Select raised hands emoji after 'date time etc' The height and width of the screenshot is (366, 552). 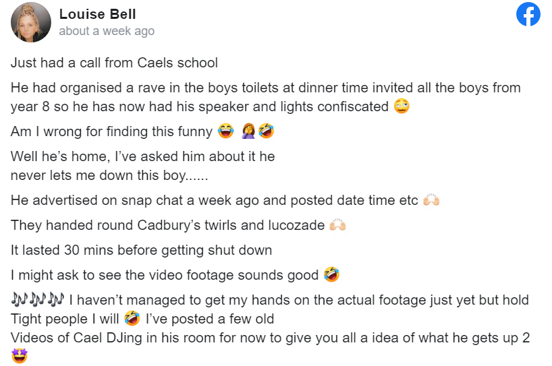tap(431, 200)
